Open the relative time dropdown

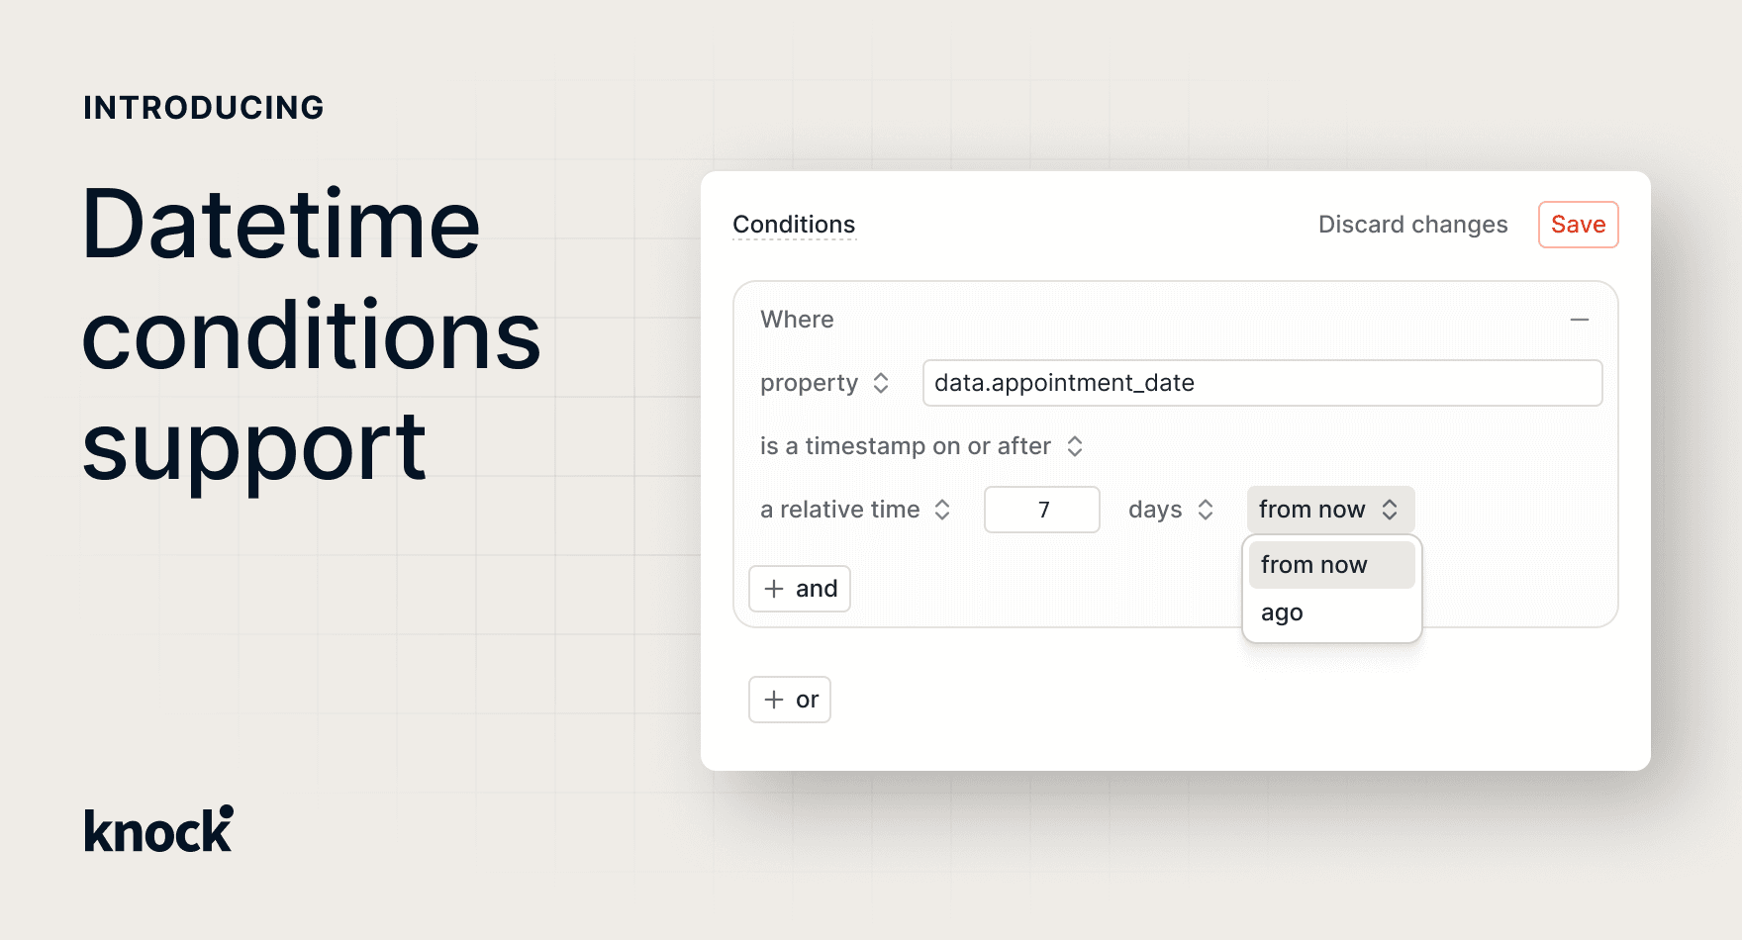(855, 510)
